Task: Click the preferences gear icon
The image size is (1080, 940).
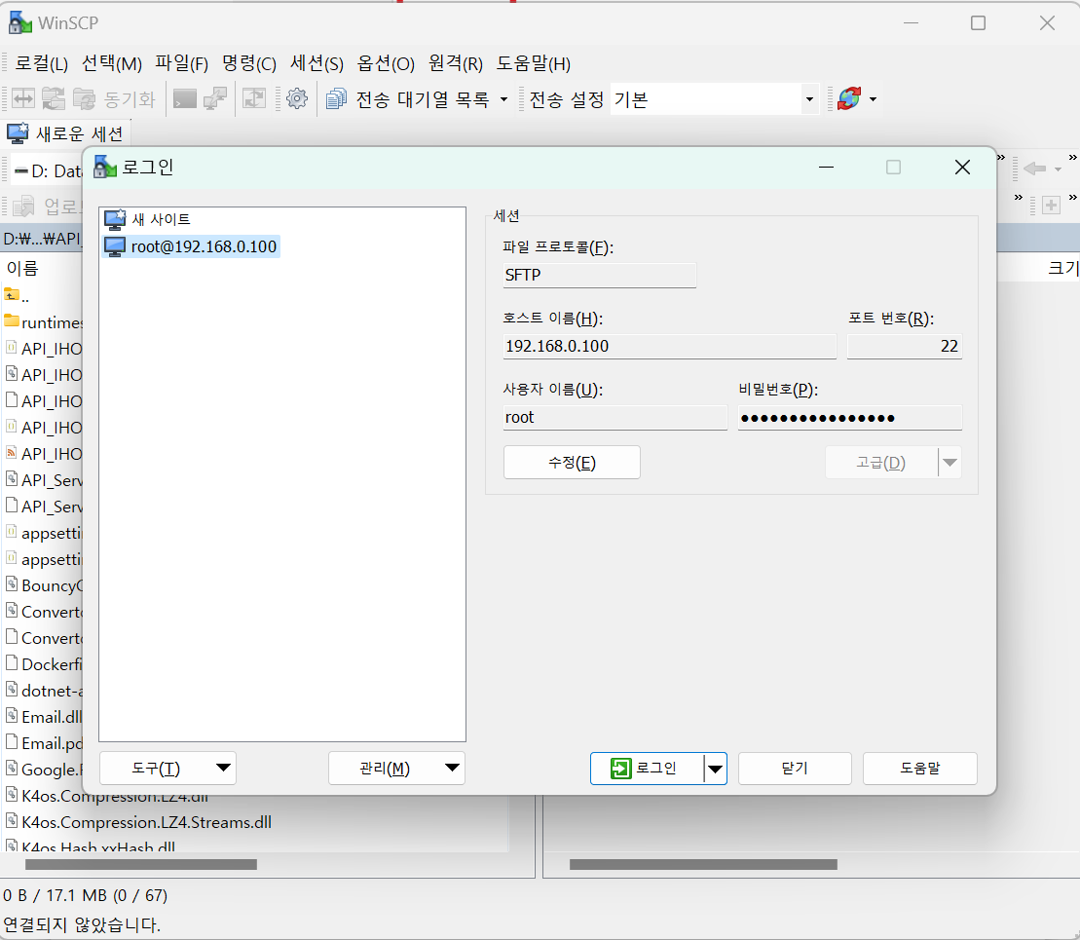Action: [x=297, y=98]
